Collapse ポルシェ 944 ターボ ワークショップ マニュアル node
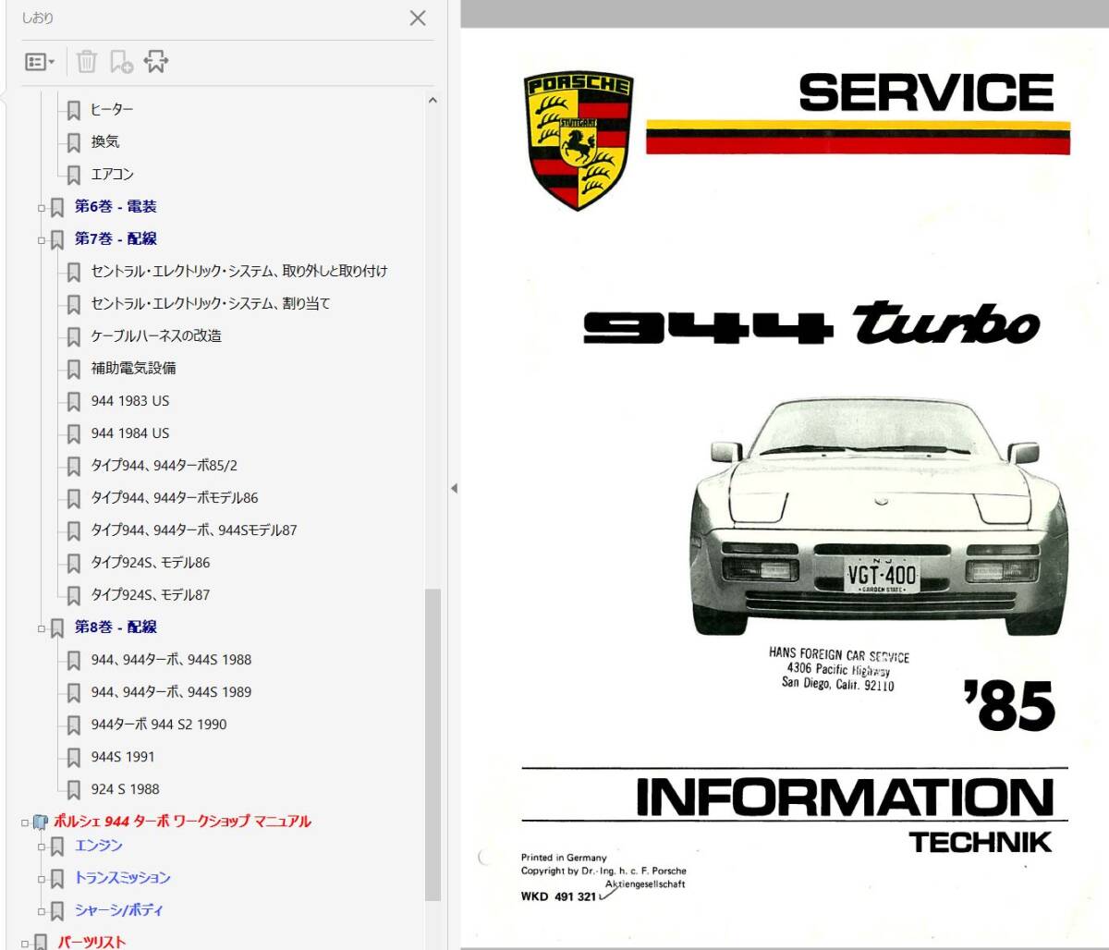 click(25, 822)
